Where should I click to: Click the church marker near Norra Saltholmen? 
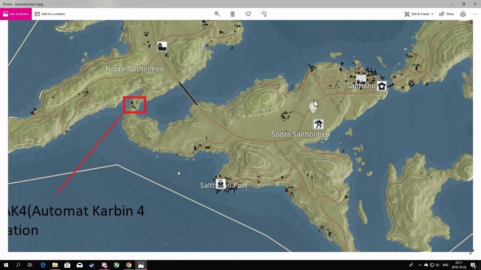(x=162, y=46)
